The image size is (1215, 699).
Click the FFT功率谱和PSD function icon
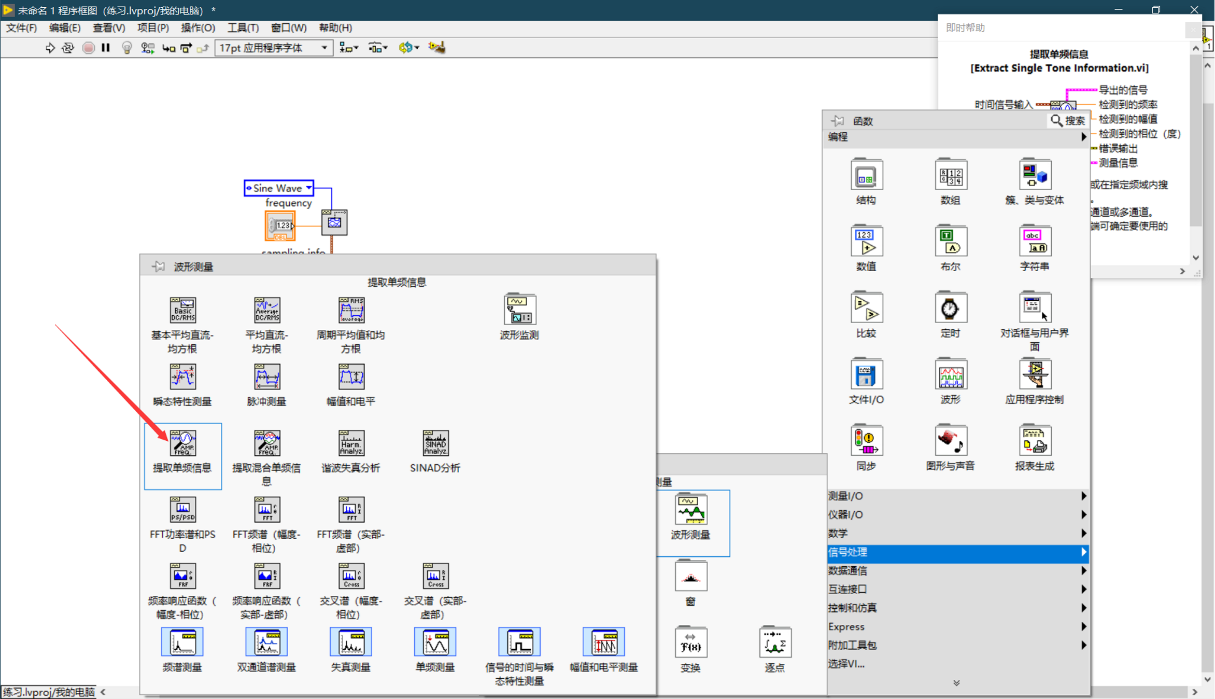182,510
